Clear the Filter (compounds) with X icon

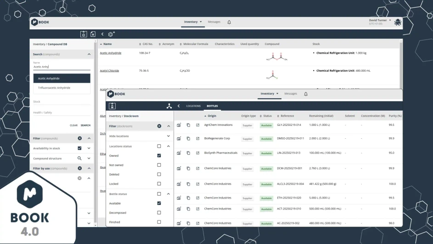79,138
